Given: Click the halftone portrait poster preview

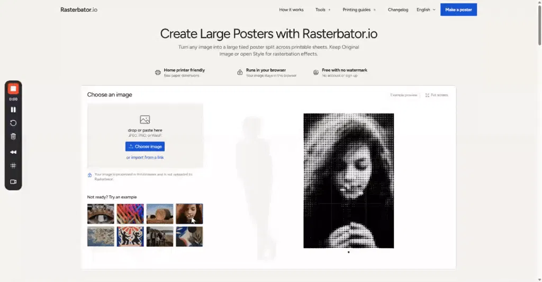Looking at the screenshot, I should [348, 181].
